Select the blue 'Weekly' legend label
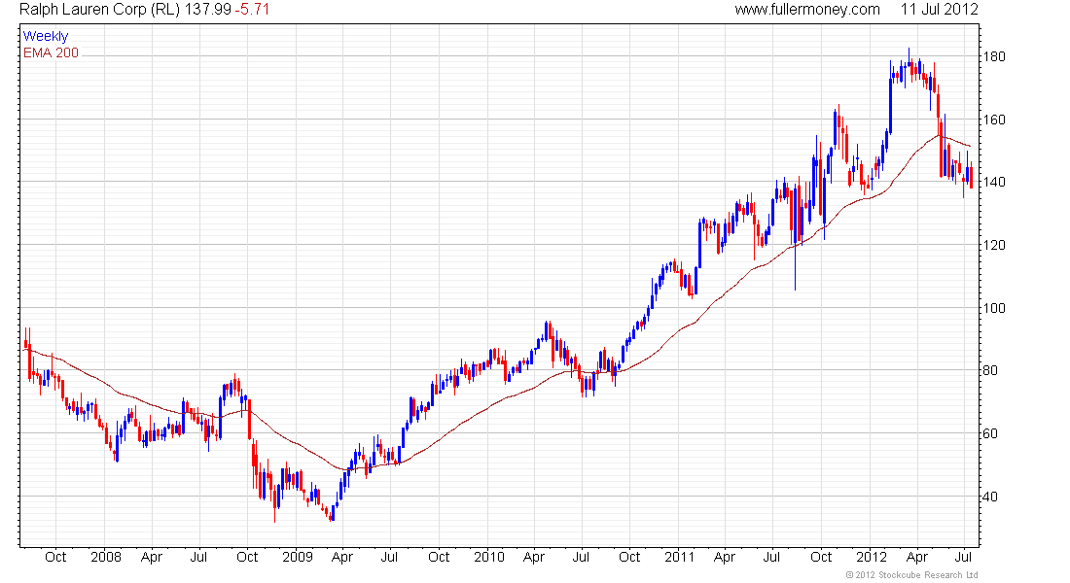Viewport: 1070px width, 583px height. (x=46, y=36)
